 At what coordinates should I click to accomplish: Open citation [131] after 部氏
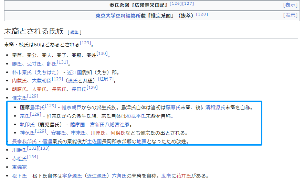click(62, 62)
